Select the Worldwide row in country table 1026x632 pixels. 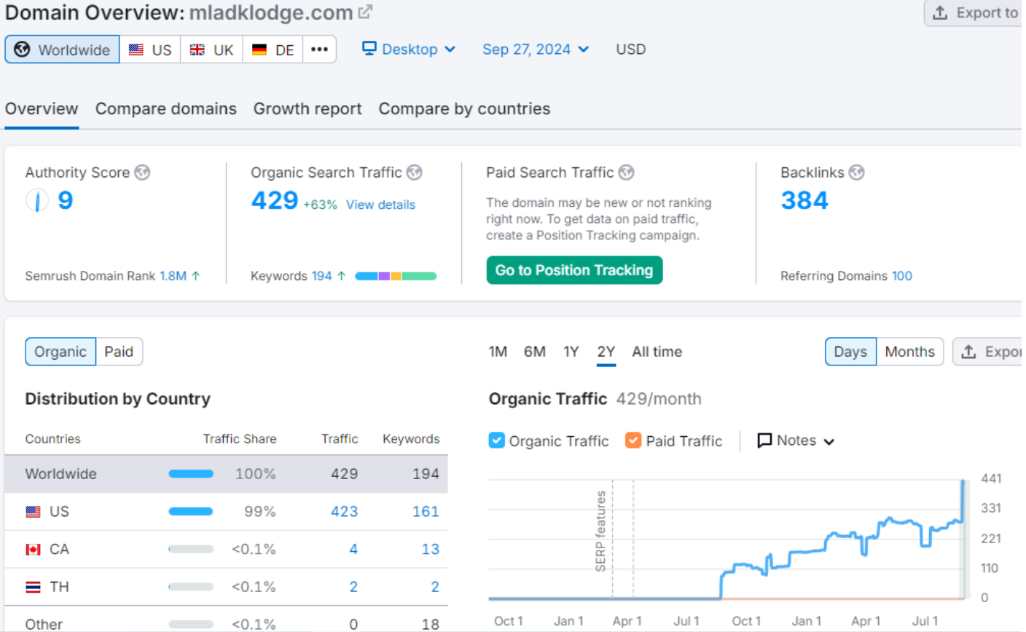(x=226, y=474)
